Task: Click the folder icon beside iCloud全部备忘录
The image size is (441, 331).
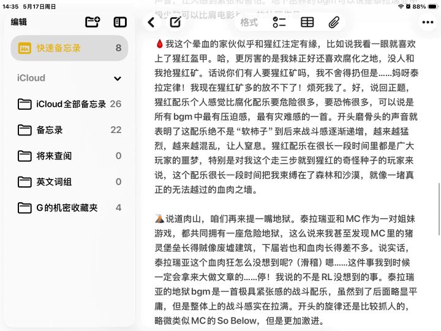Action: pyautogui.click(x=24, y=104)
